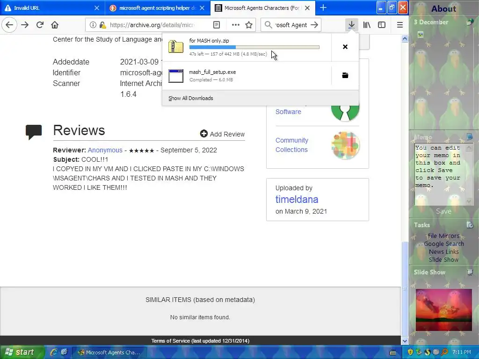Bookmark this page with the star
This screenshot has height=359, width=479.
(249, 25)
